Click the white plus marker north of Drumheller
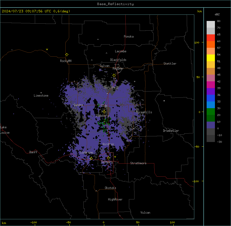This screenshot has height=226, width=231. 164,101
